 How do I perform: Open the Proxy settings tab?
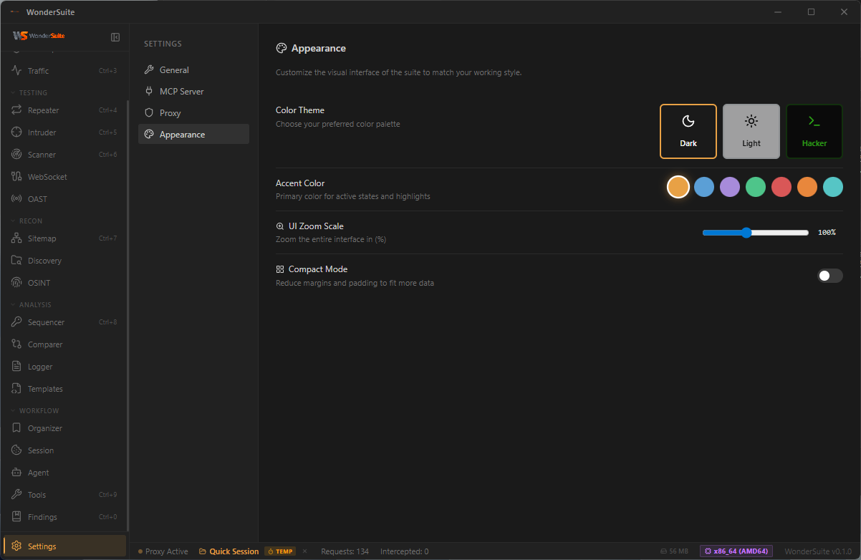pos(193,113)
